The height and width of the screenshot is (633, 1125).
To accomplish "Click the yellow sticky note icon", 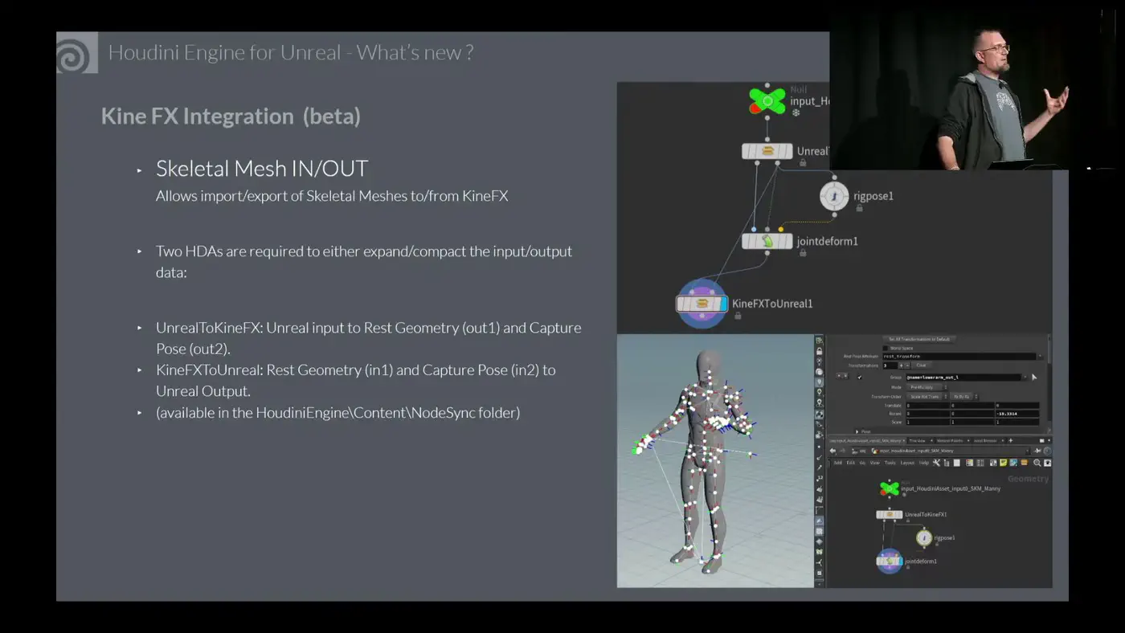I will click(x=1003, y=463).
